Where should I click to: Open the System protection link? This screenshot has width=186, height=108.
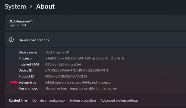click(82, 101)
